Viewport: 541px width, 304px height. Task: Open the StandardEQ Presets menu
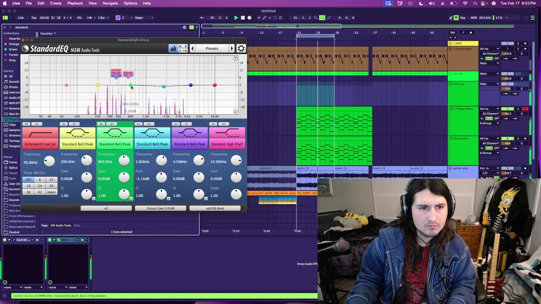(212, 49)
